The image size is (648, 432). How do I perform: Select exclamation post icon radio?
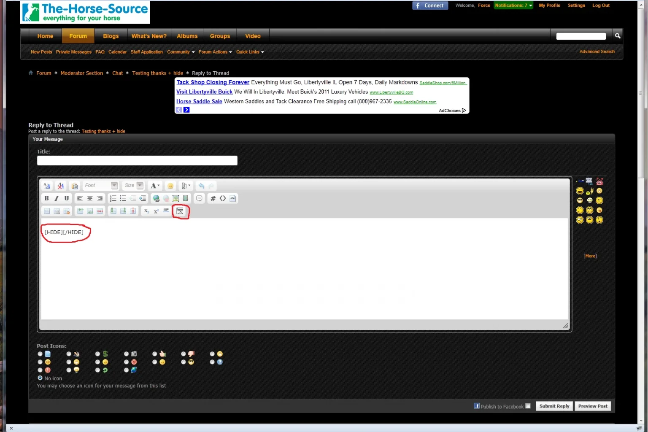[40, 370]
